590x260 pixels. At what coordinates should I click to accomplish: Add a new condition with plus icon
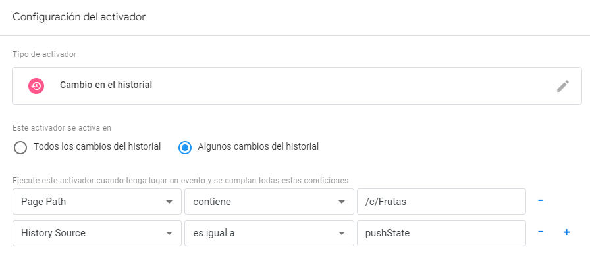[x=566, y=232]
